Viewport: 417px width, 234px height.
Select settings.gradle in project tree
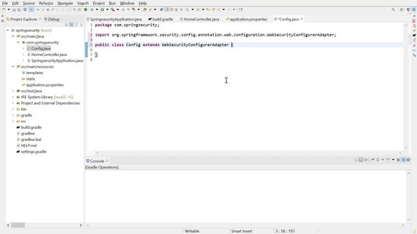pos(33,151)
